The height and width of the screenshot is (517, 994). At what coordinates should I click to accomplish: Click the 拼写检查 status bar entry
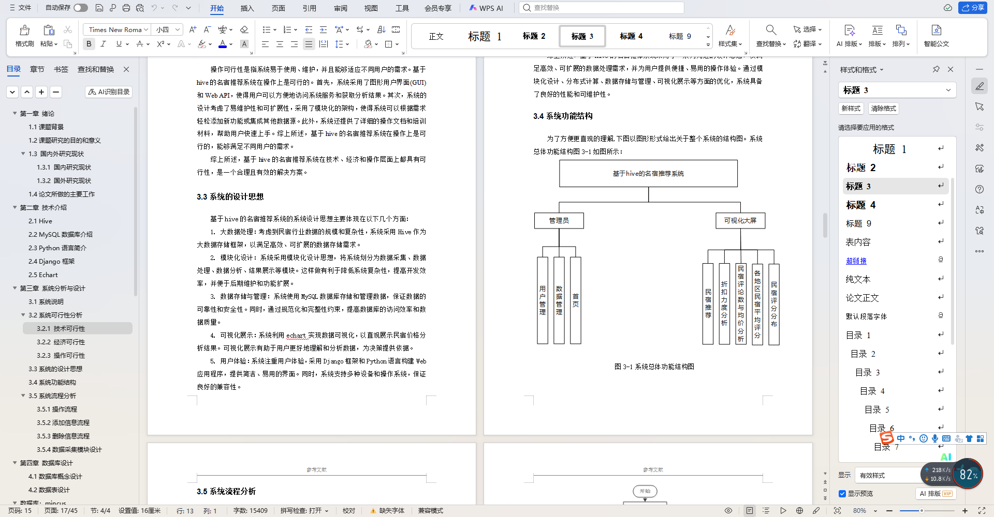point(304,511)
